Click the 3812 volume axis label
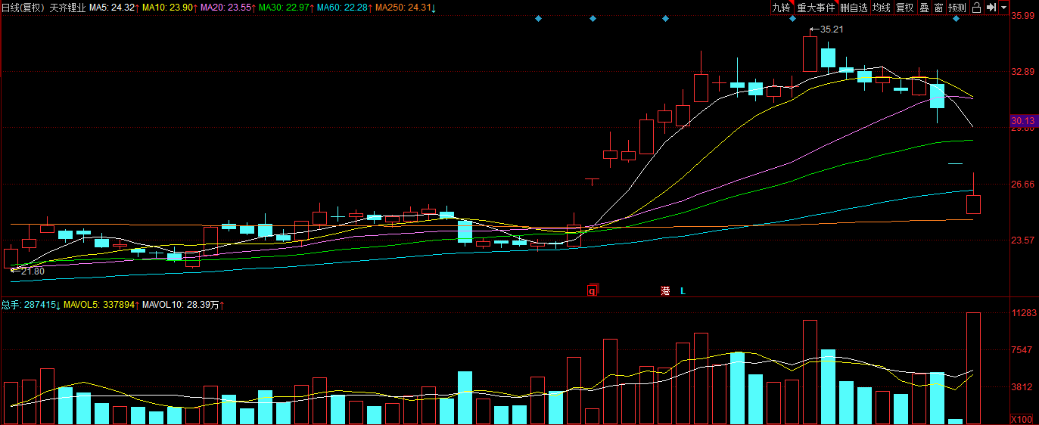Image resolution: width=1039 pixels, height=425 pixels. [1023, 387]
